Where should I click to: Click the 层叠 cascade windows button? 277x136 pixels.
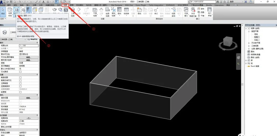tap(201, 12)
